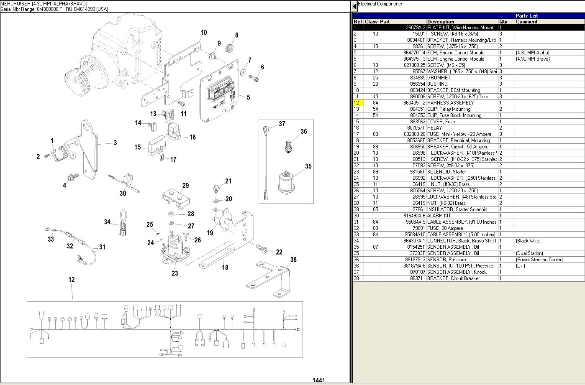Select the CLIP, Fuse Block Mounting row

(469, 115)
